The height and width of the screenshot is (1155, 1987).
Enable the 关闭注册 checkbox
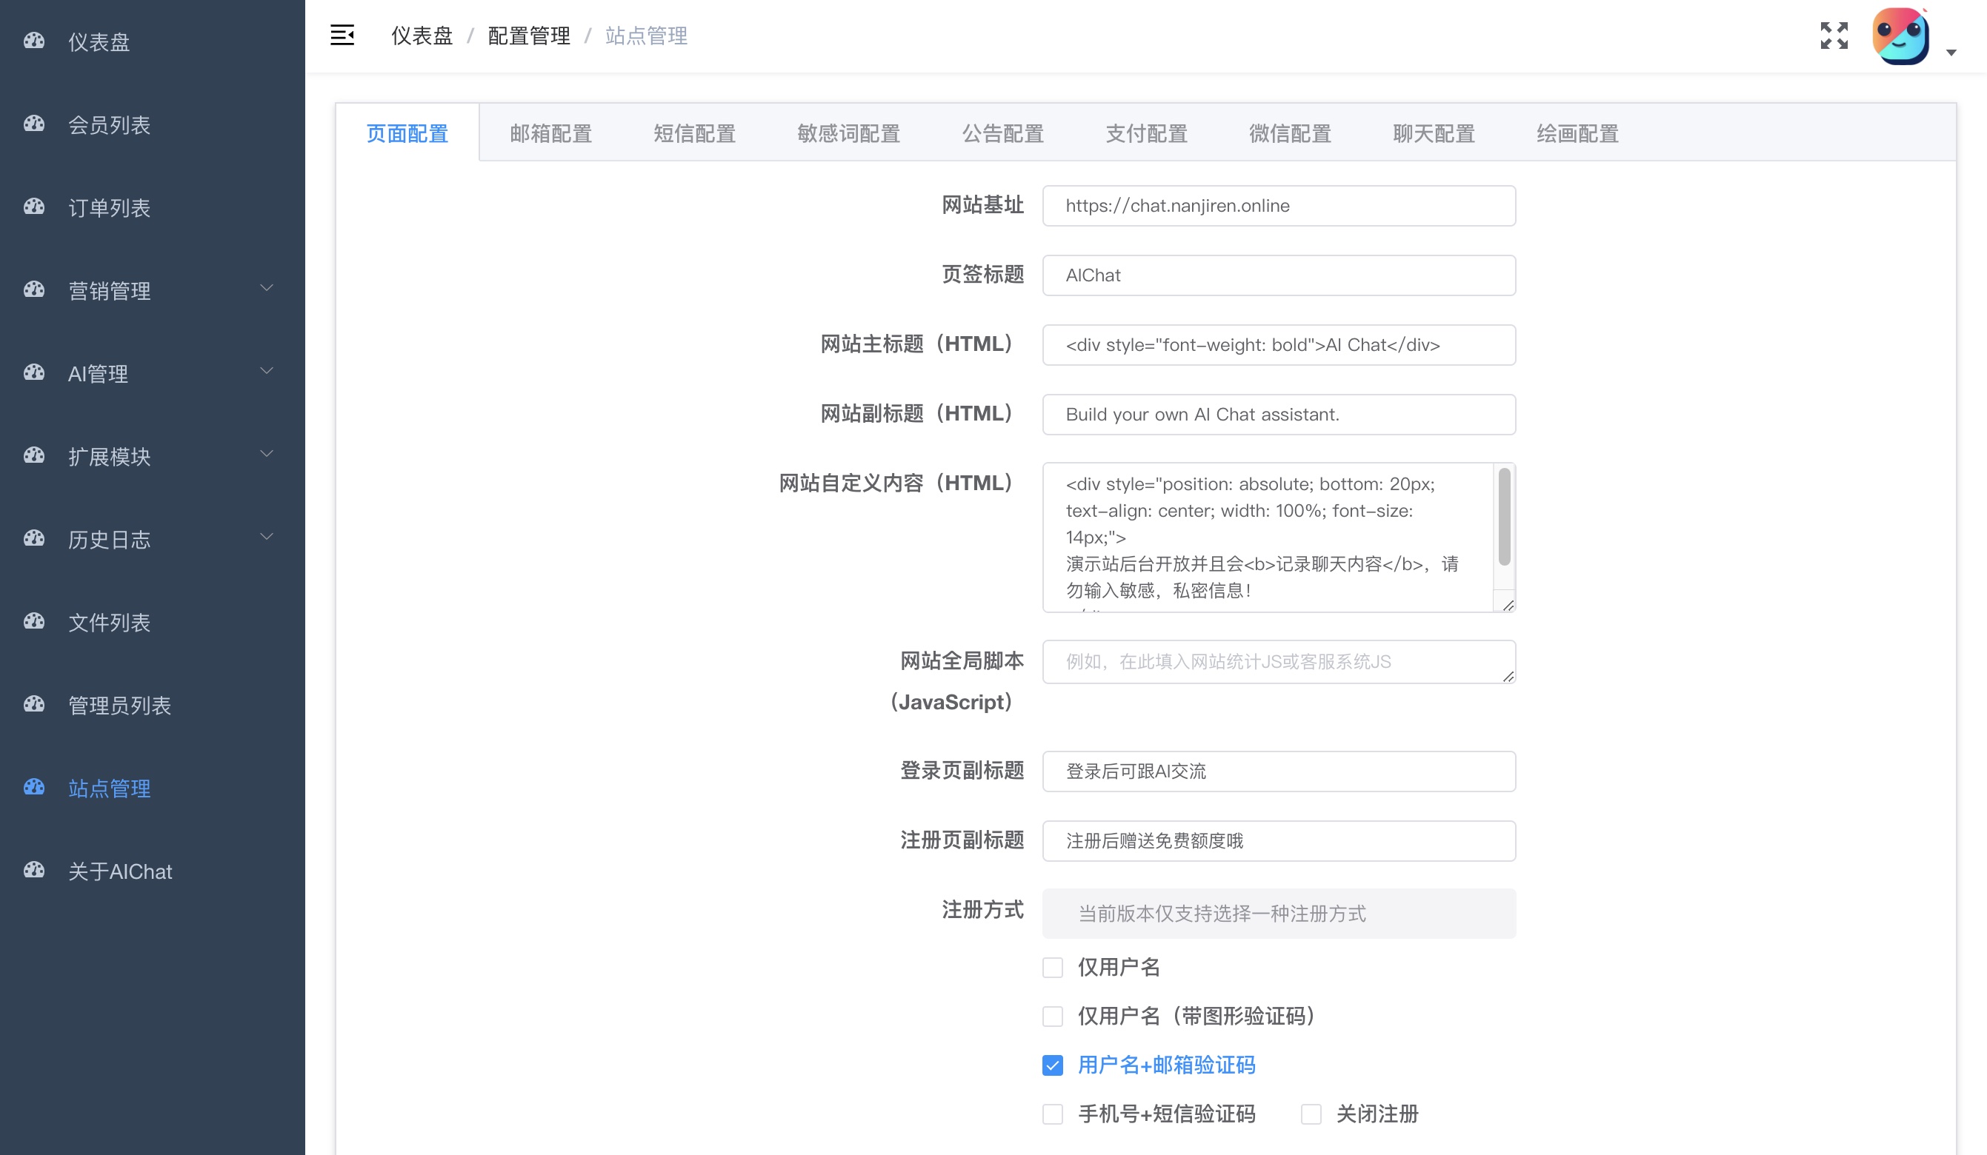1311,1114
